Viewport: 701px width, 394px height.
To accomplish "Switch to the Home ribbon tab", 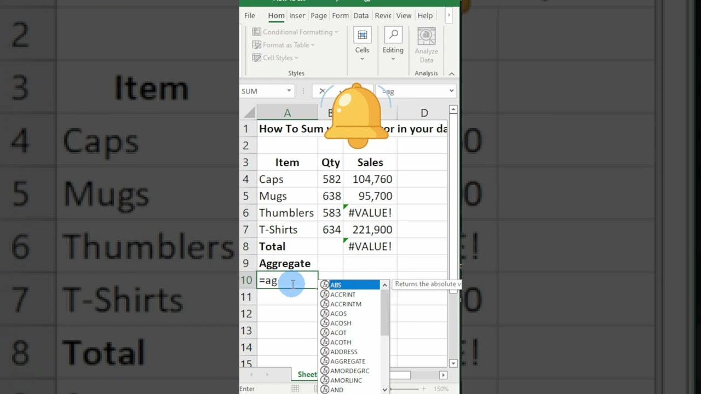I will 276,16.
